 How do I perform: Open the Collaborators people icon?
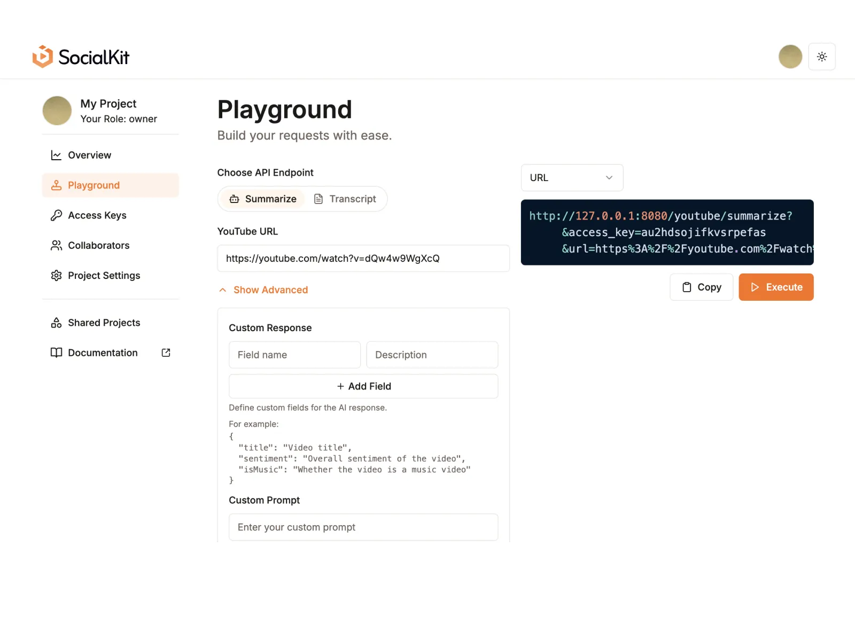(x=56, y=246)
